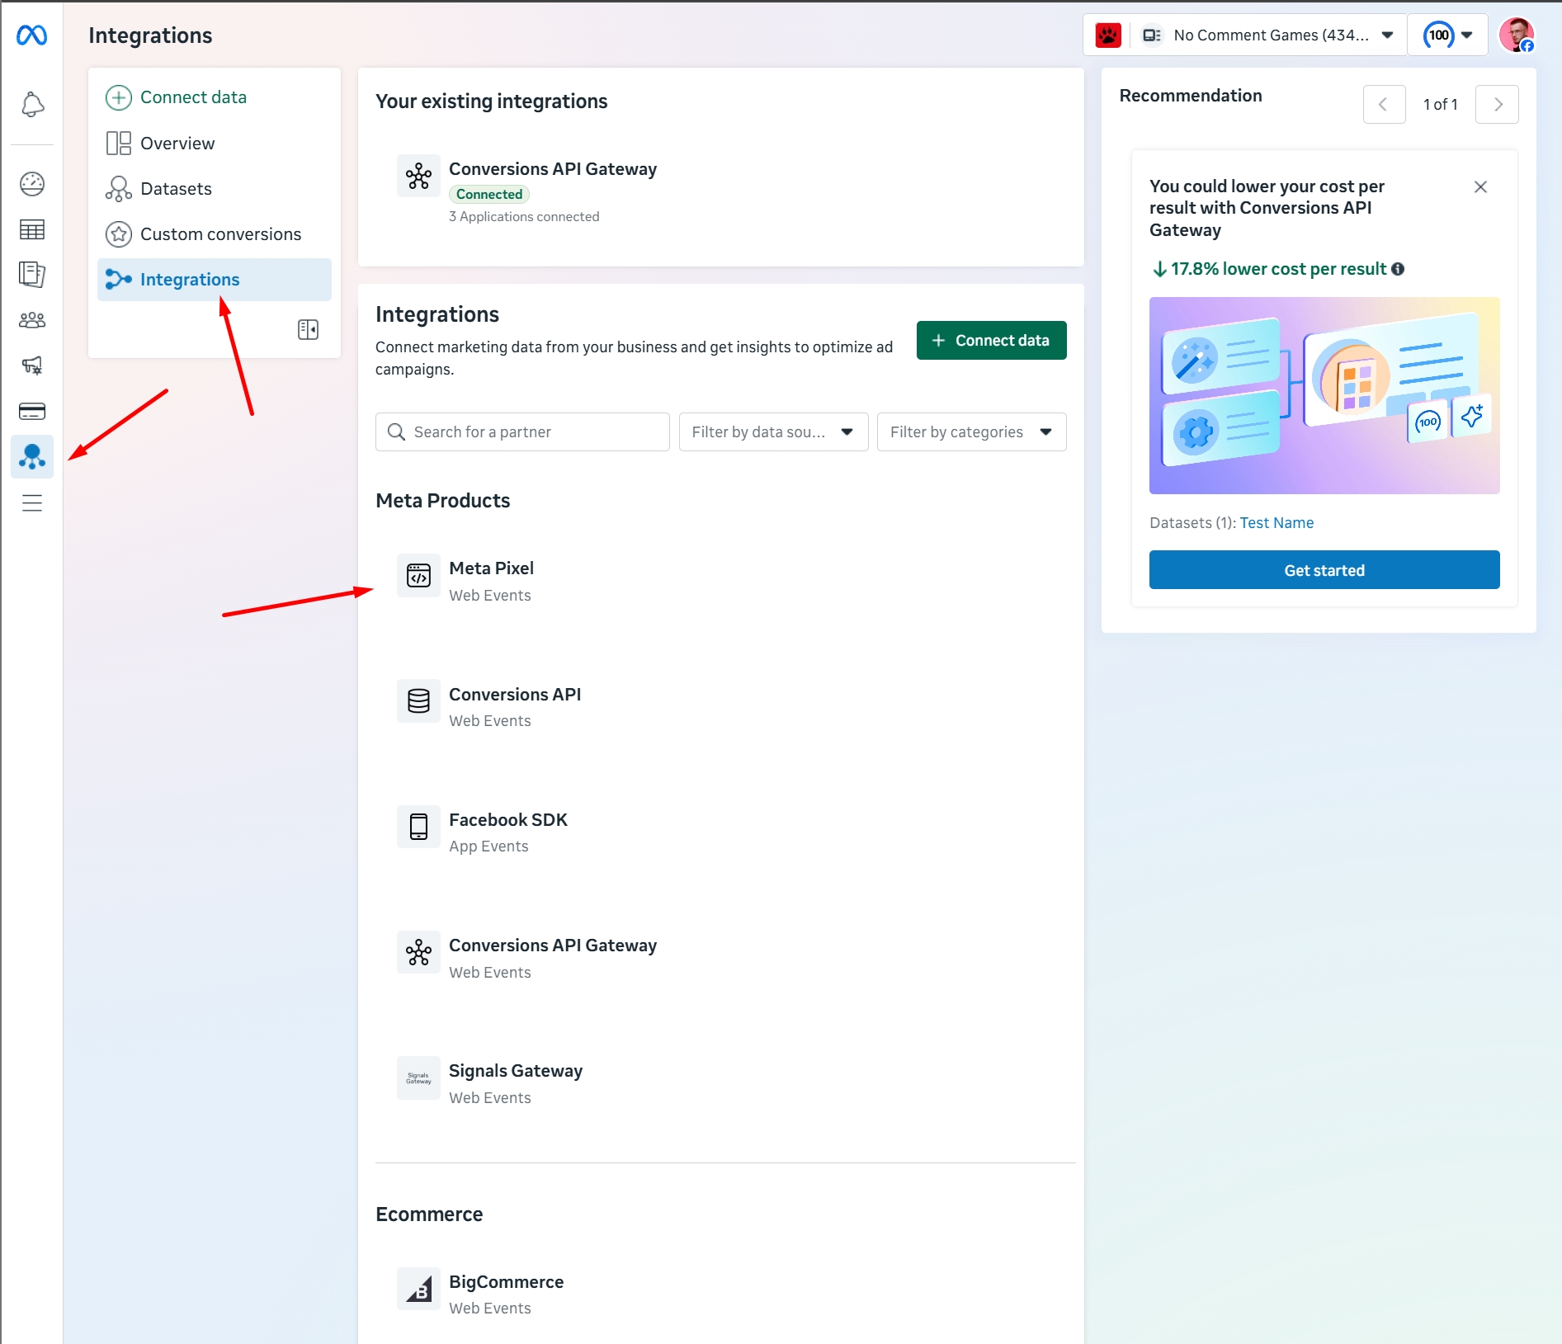Select Integrations menu item
Screen dimensions: 1562x1344
[214, 280]
